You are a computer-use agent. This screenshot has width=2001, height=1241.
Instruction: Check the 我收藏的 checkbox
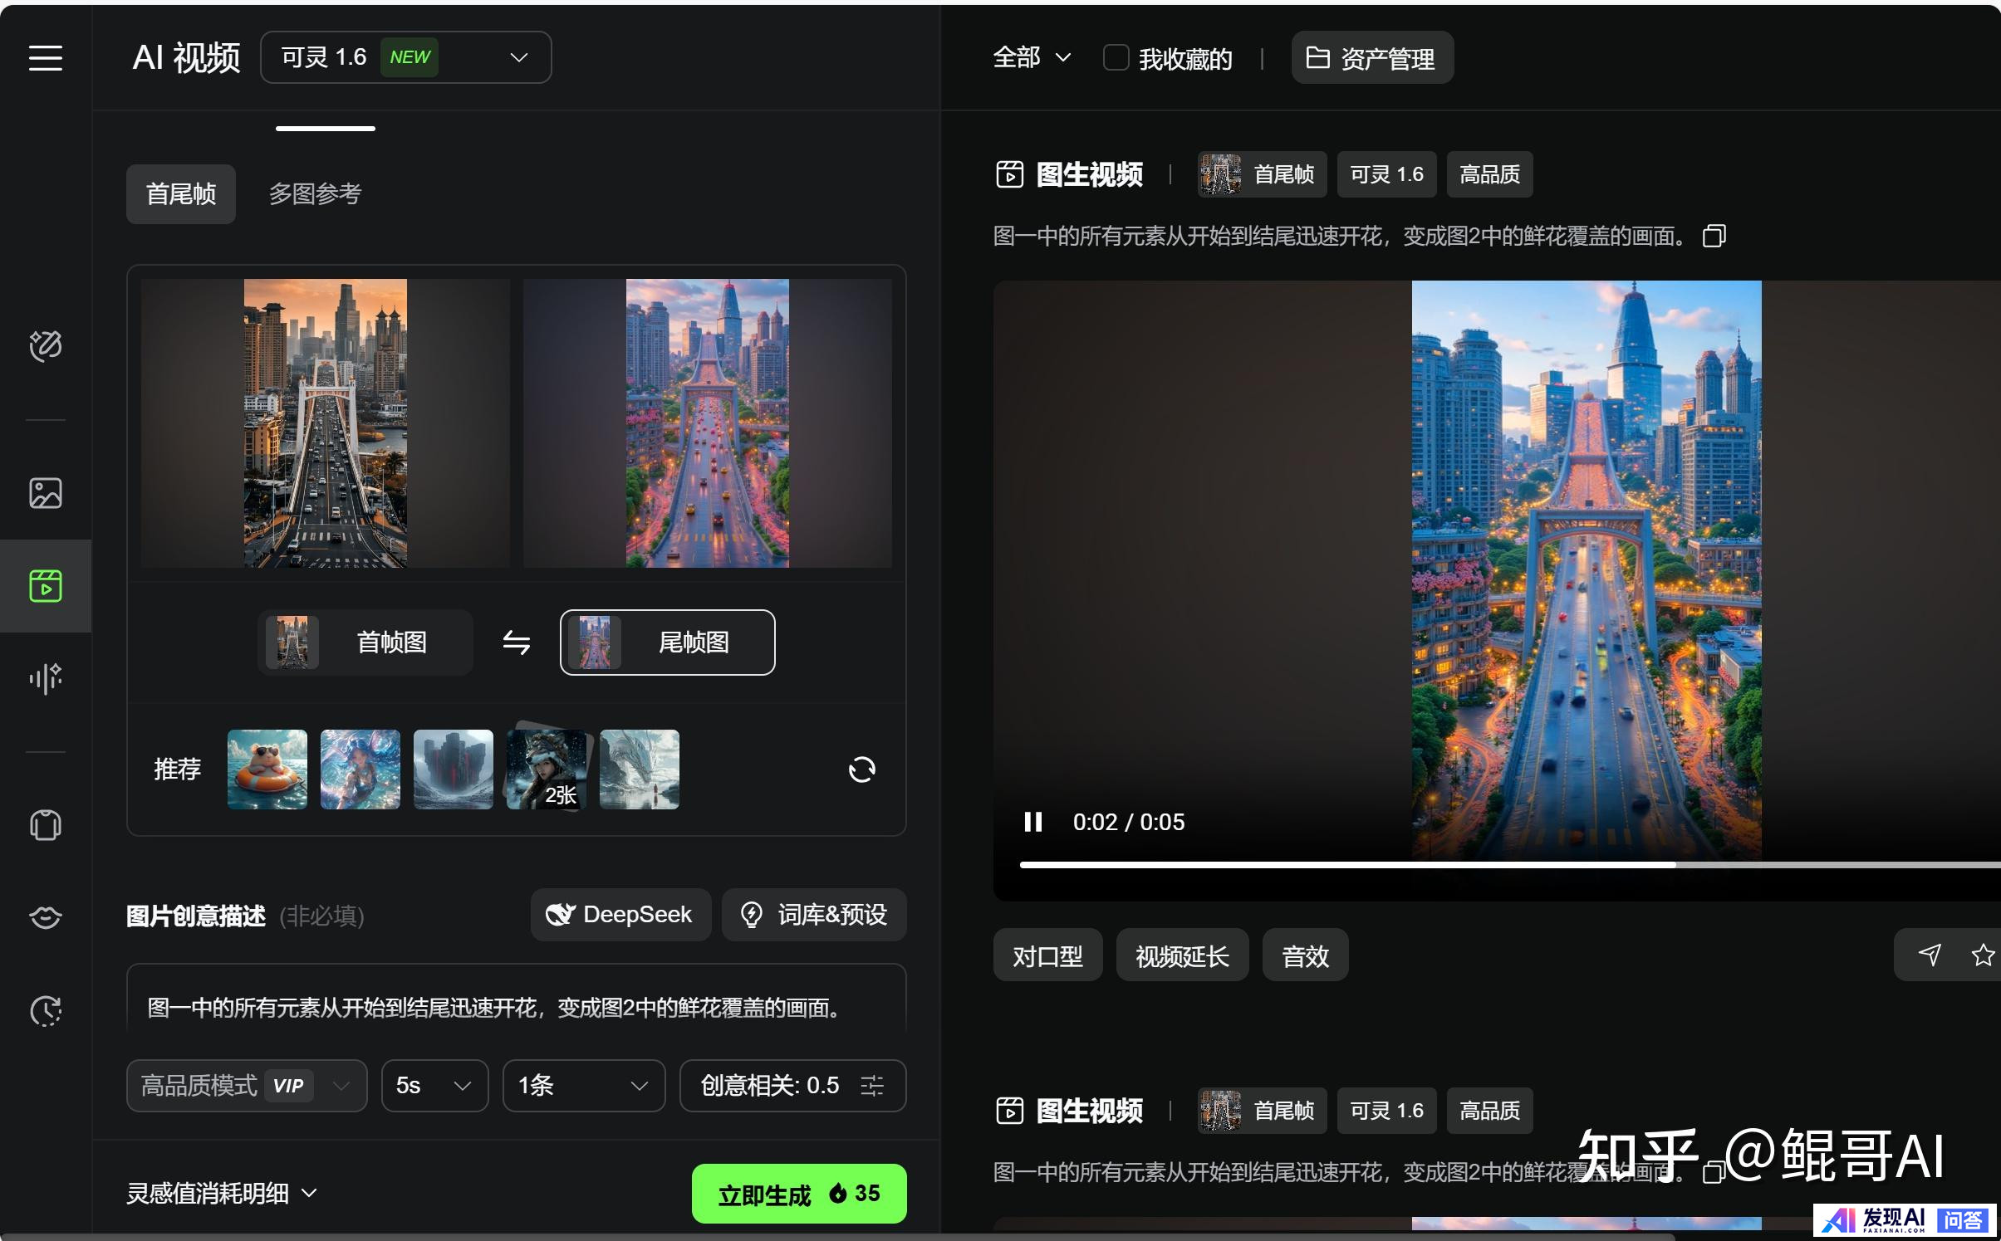[1116, 58]
